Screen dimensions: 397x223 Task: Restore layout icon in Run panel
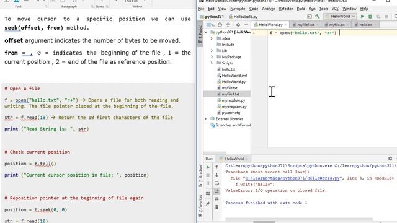pyautogui.click(x=208, y=194)
